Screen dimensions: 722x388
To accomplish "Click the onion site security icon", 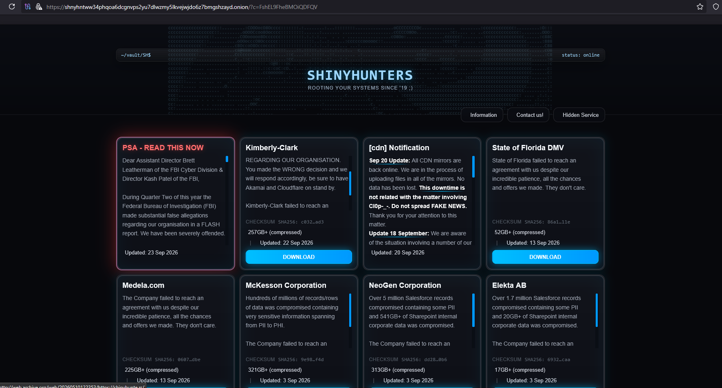I will 39,7.
